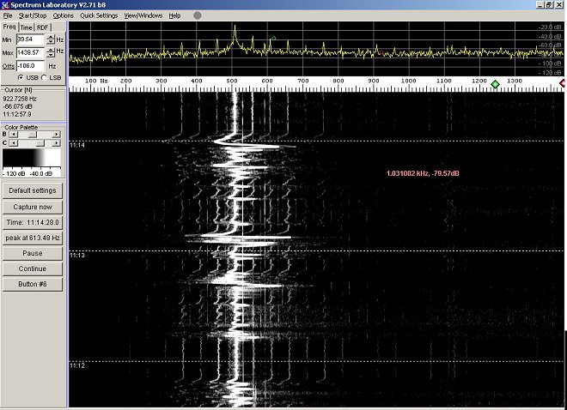Switch to the RDF tab
This screenshot has width=567, height=410.
[x=43, y=27]
